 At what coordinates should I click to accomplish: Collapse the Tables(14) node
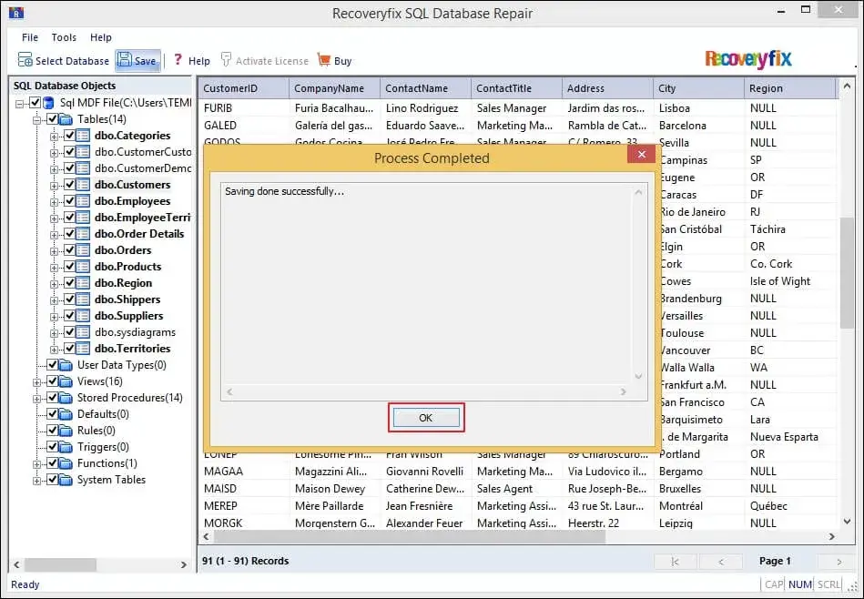coord(37,120)
